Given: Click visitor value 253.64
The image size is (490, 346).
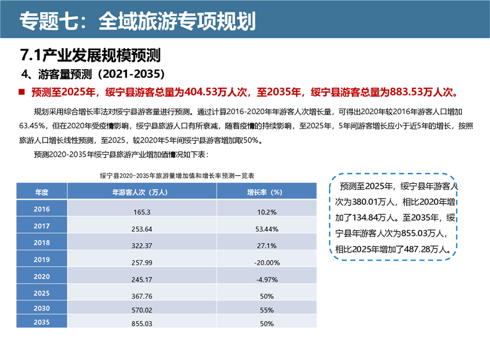Looking at the screenshot, I should 142,229.
